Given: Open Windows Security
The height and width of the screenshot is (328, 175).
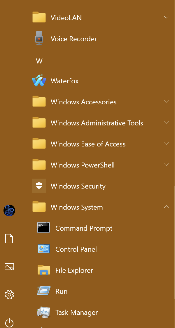Looking at the screenshot, I should tap(78, 186).
